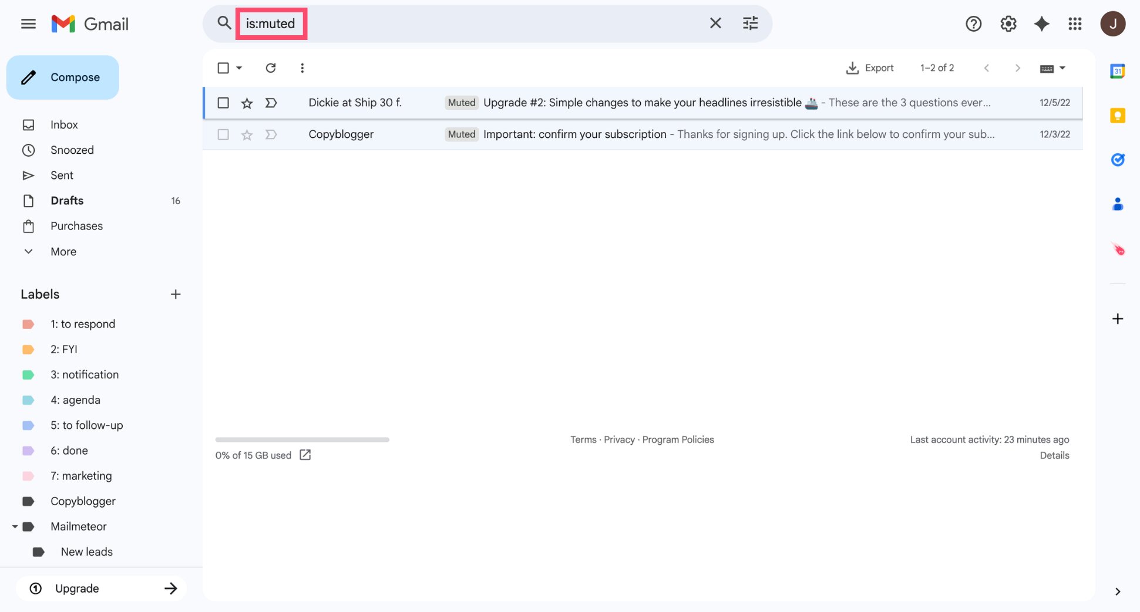
Task: Open the select conversations dropdown arrow
Action: point(238,67)
